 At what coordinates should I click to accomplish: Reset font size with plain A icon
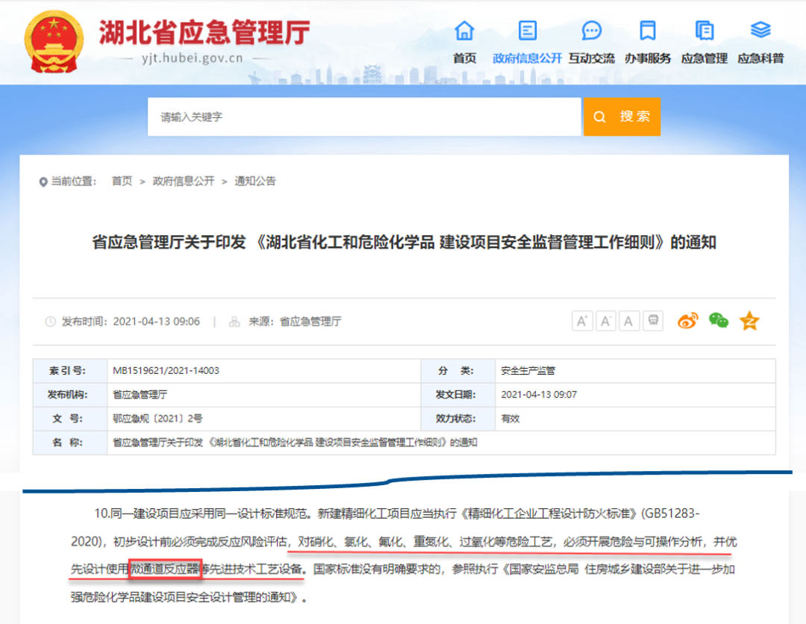click(x=629, y=321)
